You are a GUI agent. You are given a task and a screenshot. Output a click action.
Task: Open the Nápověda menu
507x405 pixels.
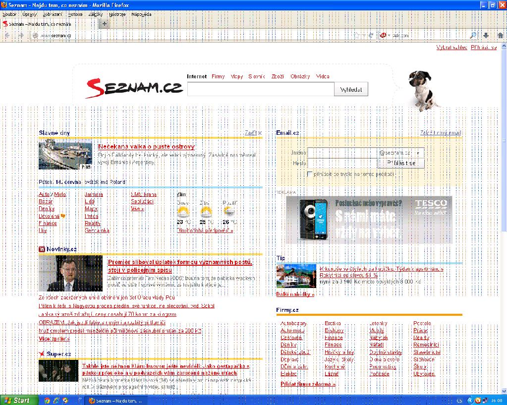pos(141,14)
